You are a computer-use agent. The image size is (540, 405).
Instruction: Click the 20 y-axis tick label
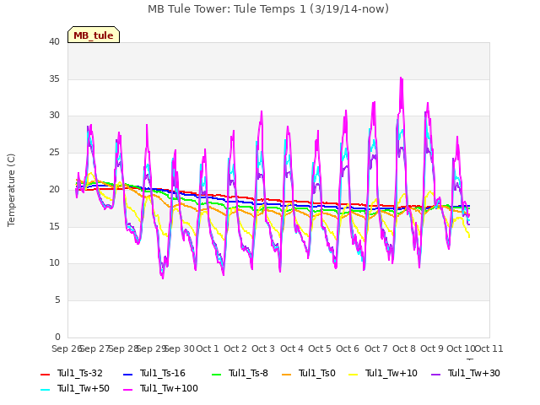coord(54,189)
